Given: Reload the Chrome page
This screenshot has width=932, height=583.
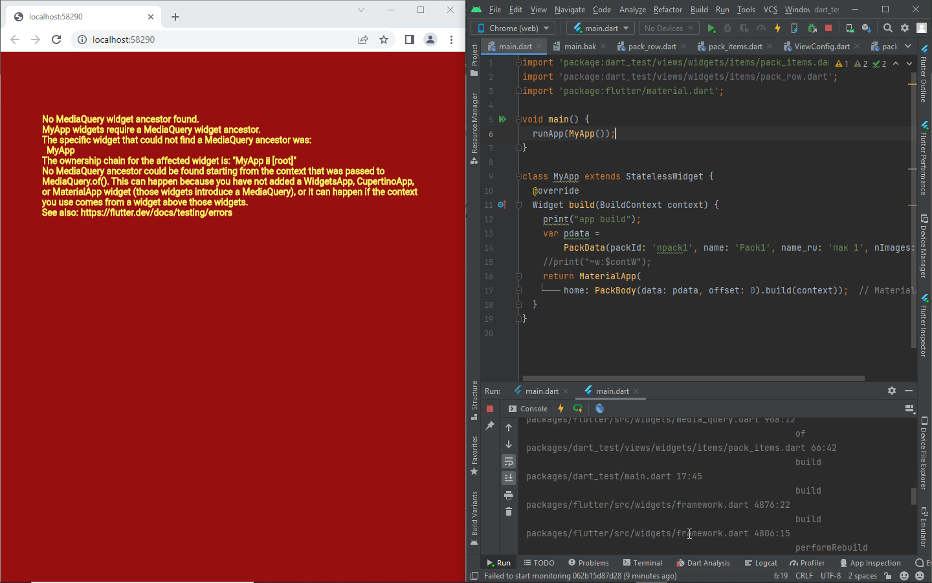Looking at the screenshot, I should coord(56,40).
